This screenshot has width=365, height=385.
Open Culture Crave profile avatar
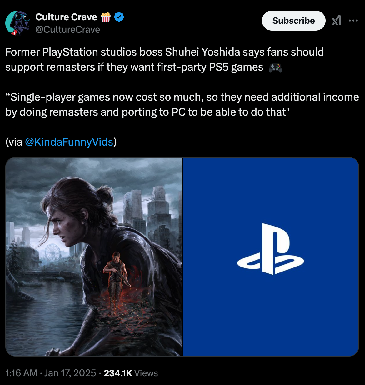[18, 23]
